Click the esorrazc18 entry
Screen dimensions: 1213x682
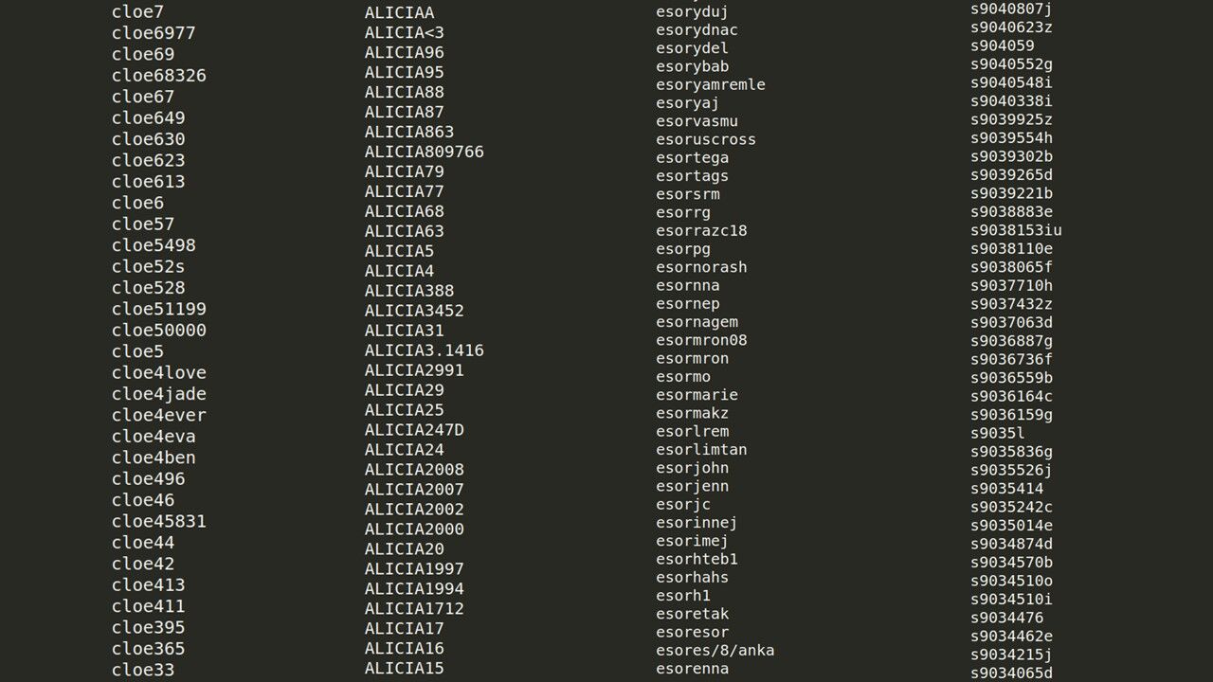701,230
